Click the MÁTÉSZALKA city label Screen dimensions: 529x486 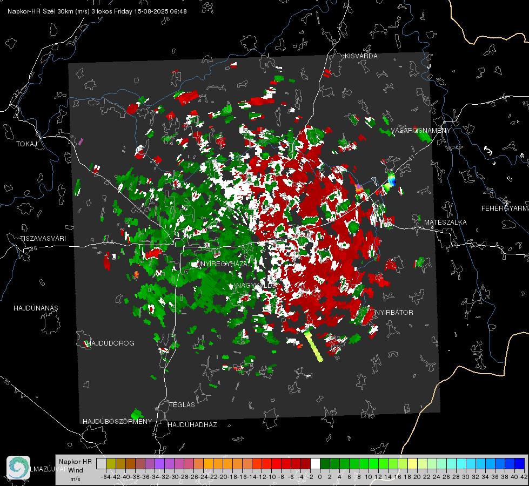coord(445,222)
